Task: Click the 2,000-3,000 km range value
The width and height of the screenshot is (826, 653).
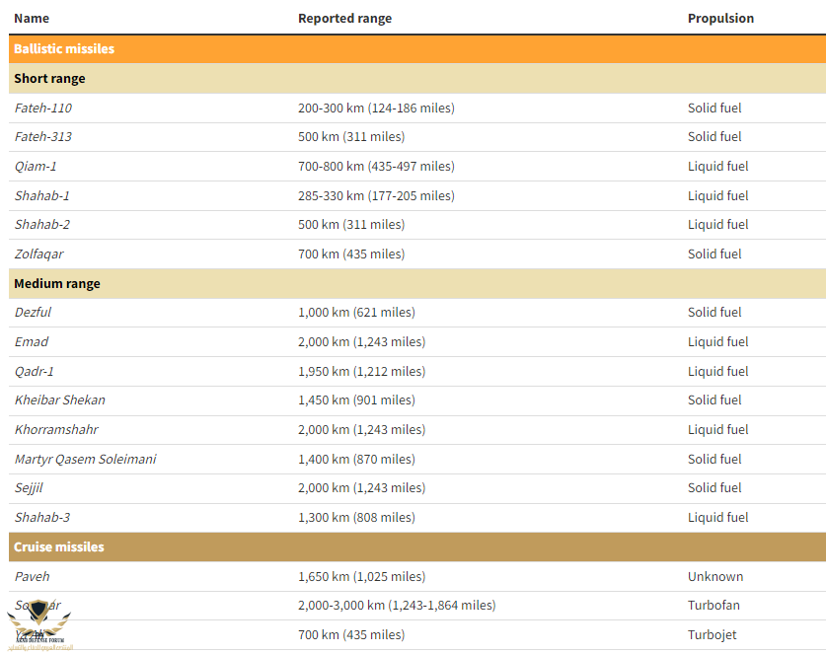Action: coord(396,605)
